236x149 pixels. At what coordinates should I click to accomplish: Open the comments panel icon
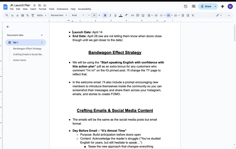coord(194,6)
